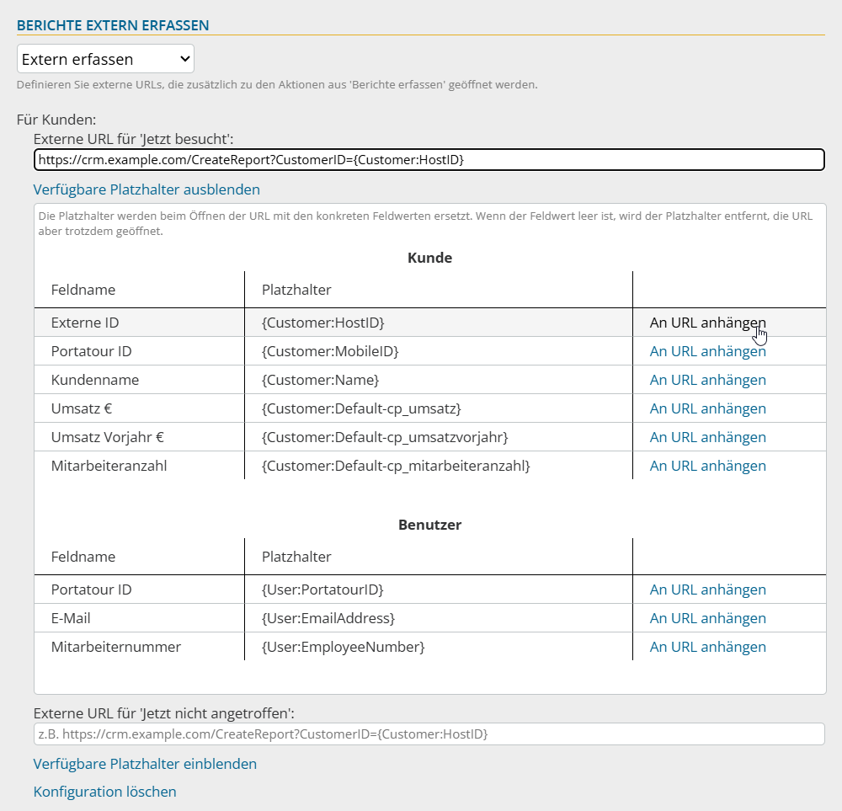Viewport: 842px width, 811px height.
Task: Click the {Customer:HostID} placeholder cell in table
Action: pyautogui.click(x=323, y=323)
